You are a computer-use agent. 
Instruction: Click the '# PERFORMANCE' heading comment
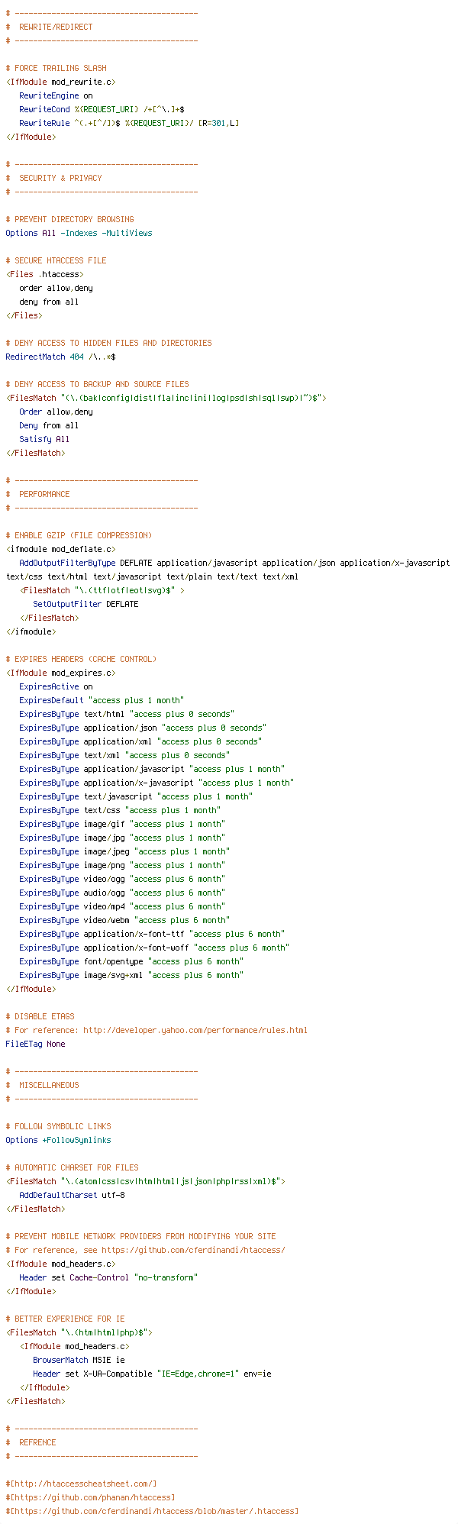pyautogui.click(x=37, y=494)
